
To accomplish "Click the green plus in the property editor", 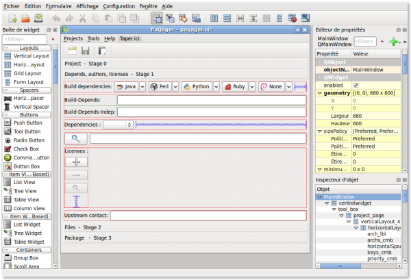I will 393,42.
